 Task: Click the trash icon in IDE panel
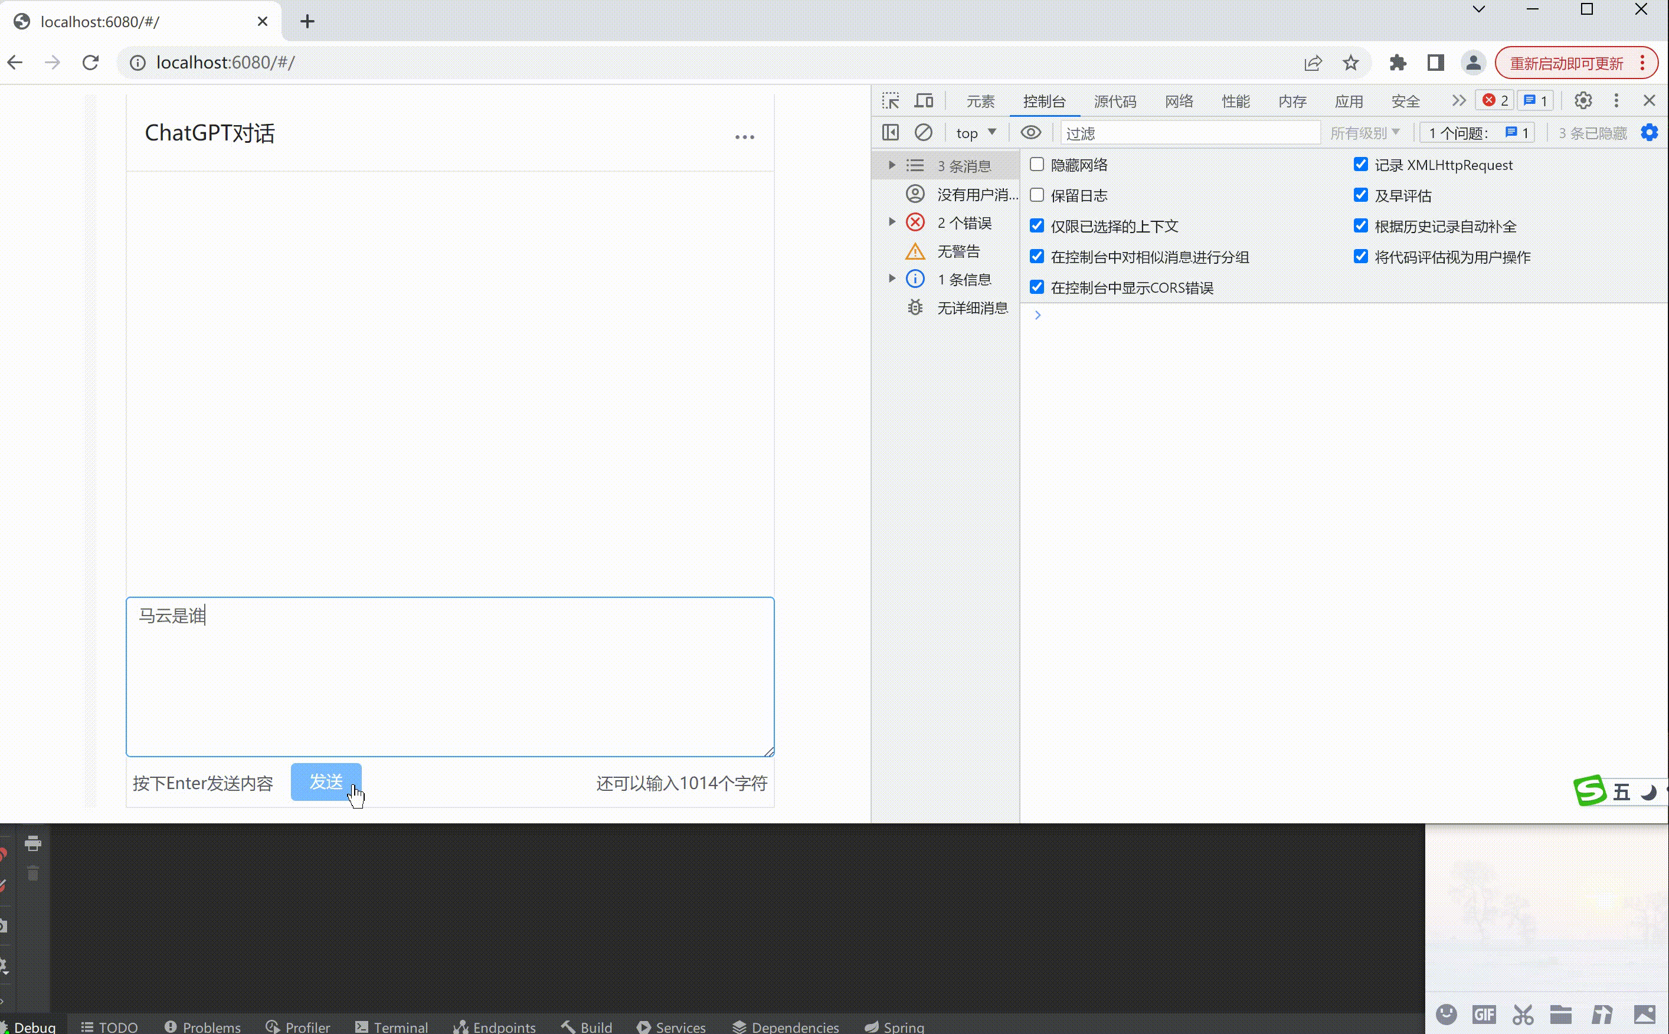pyautogui.click(x=33, y=873)
